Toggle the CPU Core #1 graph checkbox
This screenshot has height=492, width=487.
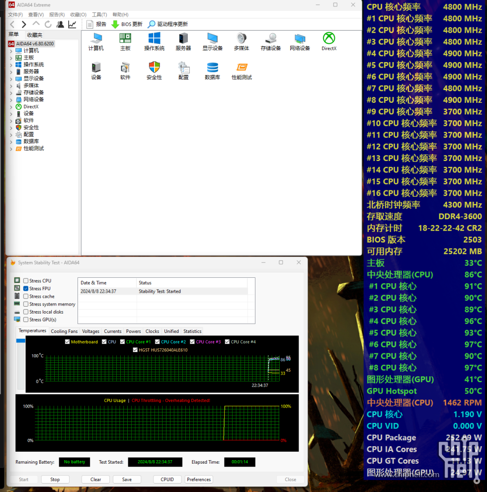tap(122, 342)
